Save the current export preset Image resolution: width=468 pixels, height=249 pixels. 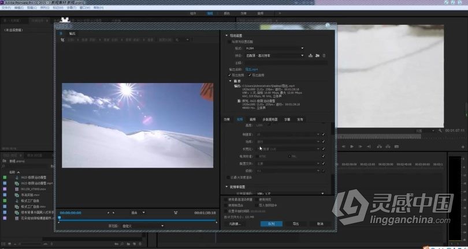coord(310,55)
